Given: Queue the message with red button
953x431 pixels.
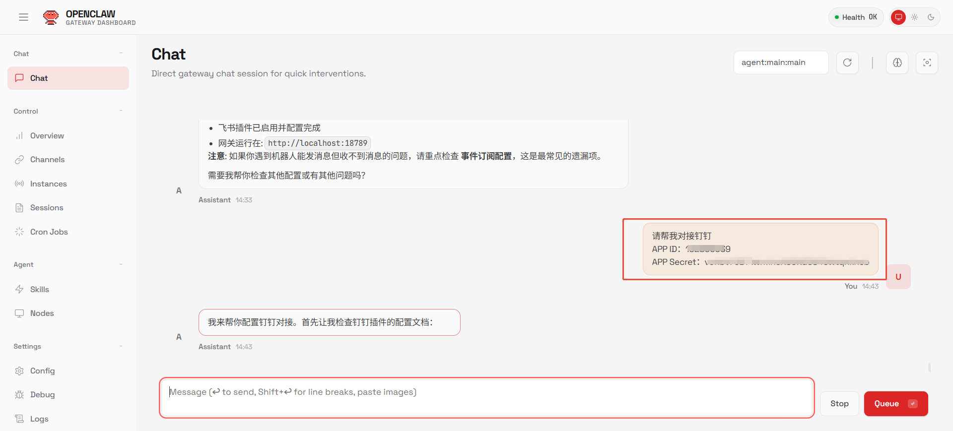Looking at the screenshot, I should (896, 404).
